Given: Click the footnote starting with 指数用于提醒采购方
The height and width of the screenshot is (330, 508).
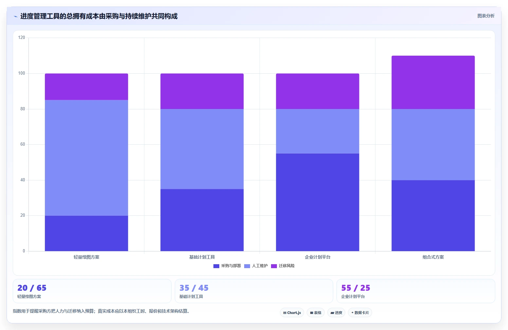Looking at the screenshot, I should 101,311.
